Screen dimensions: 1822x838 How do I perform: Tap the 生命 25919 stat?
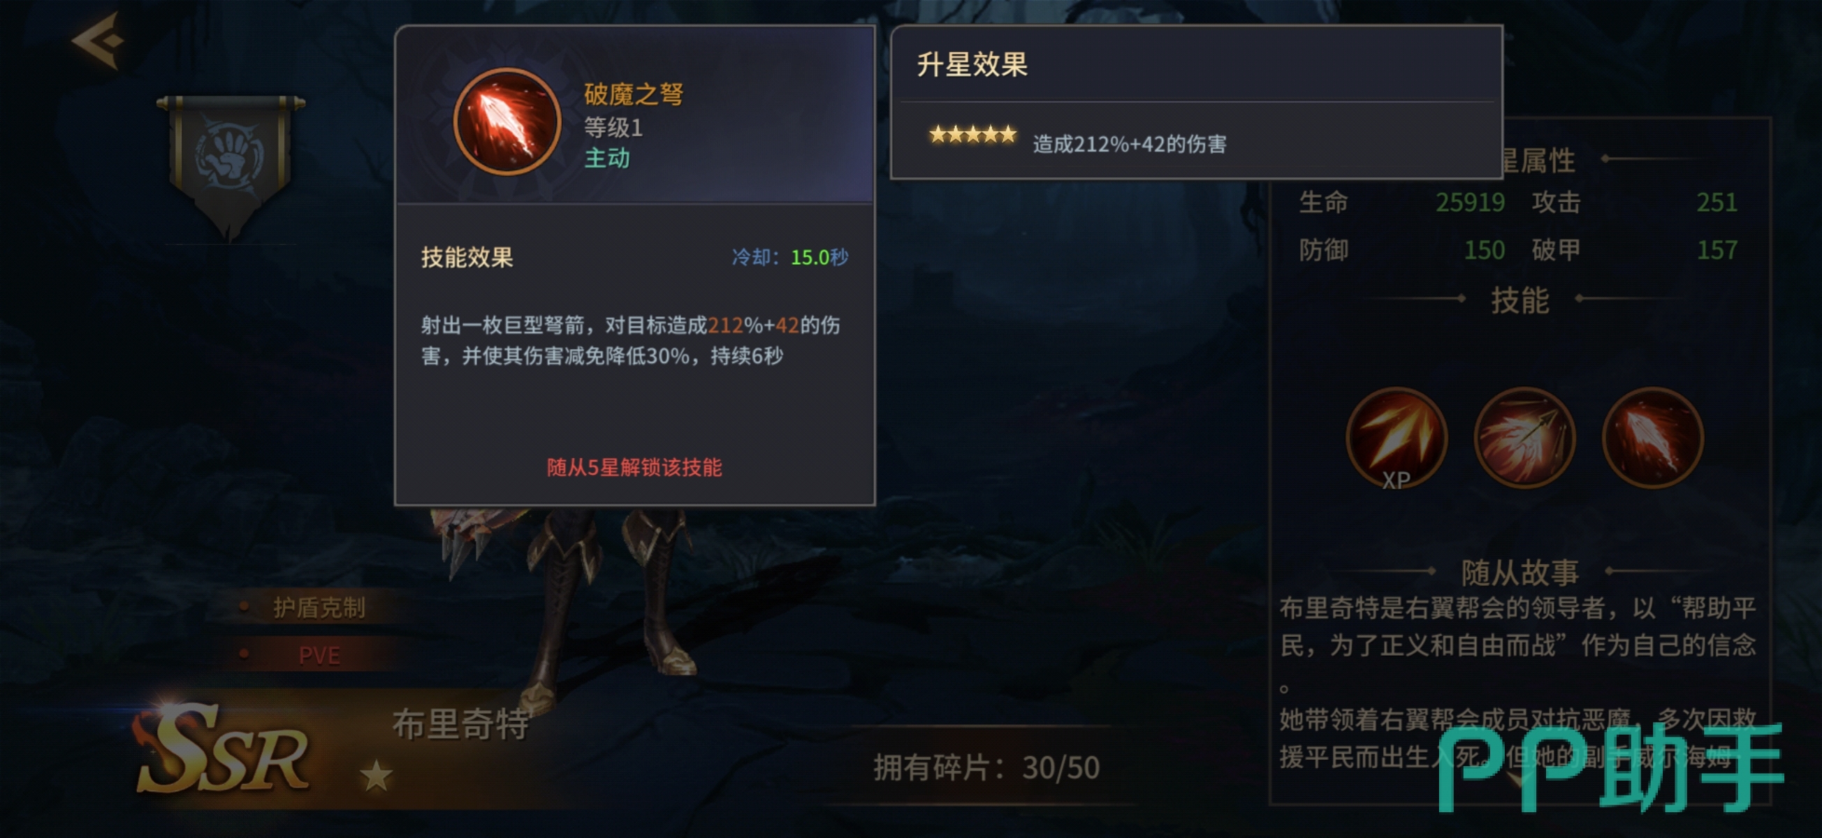(x=1402, y=203)
